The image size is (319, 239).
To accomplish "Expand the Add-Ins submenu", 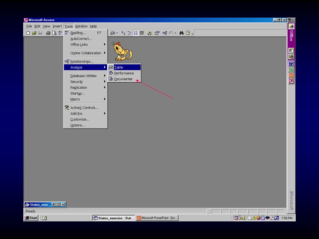I will click(x=85, y=114).
